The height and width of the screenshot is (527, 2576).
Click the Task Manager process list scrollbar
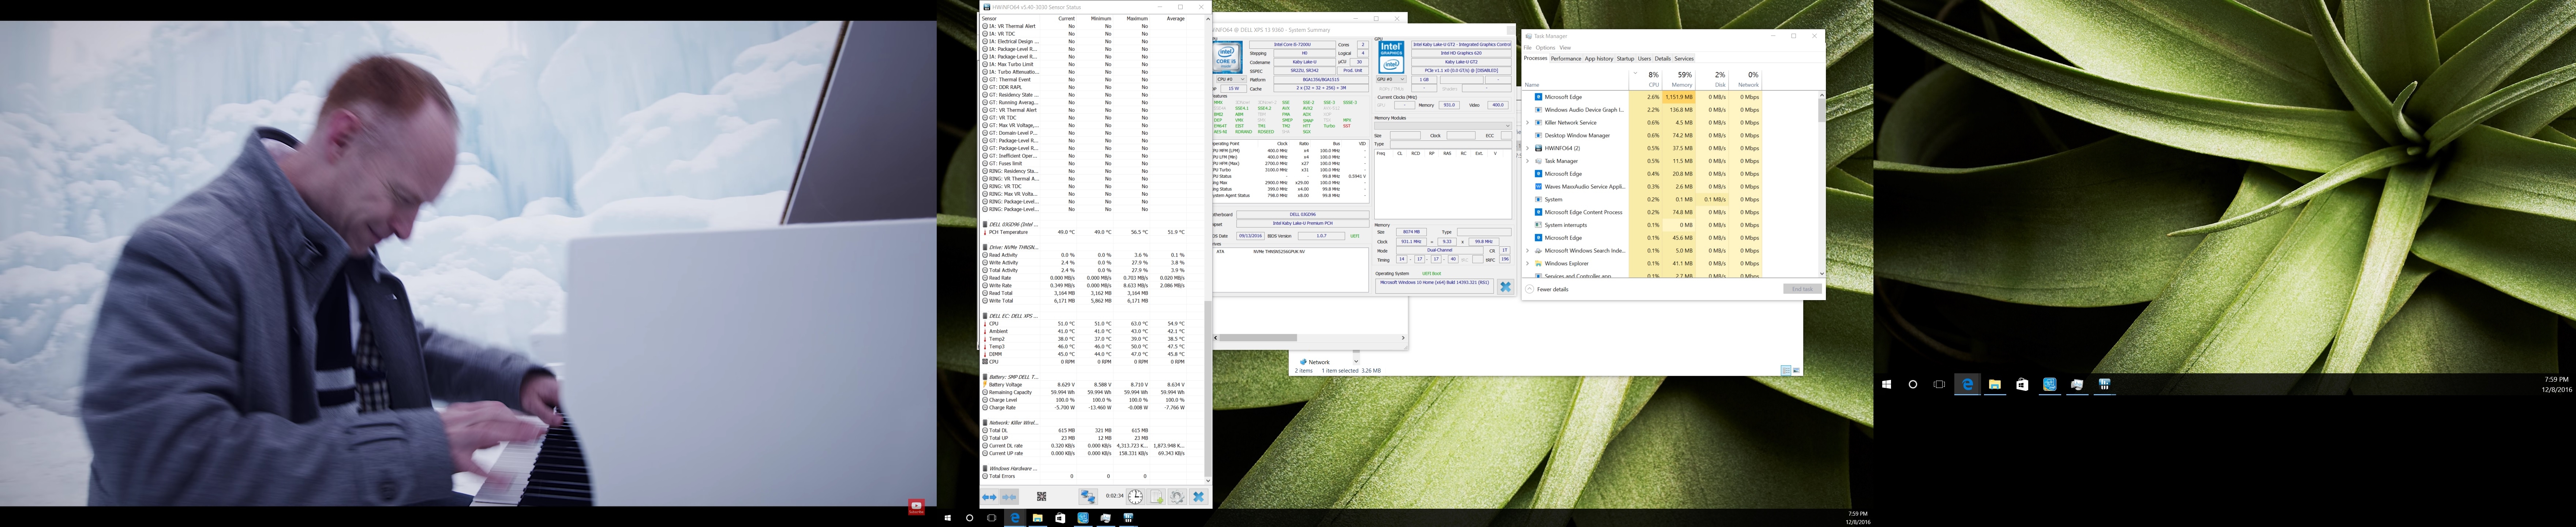click(x=1821, y=110)
